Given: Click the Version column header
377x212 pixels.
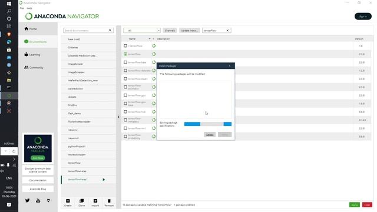Looking at the screenshot, I should click(x=359, y=39).
